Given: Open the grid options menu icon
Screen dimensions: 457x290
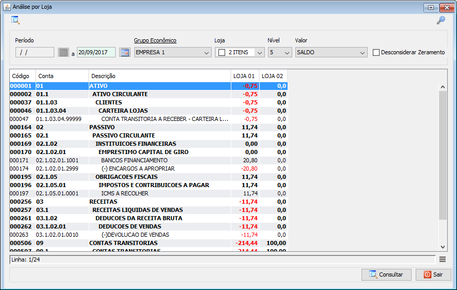Looking at the screenshot, I should point(443,260).
